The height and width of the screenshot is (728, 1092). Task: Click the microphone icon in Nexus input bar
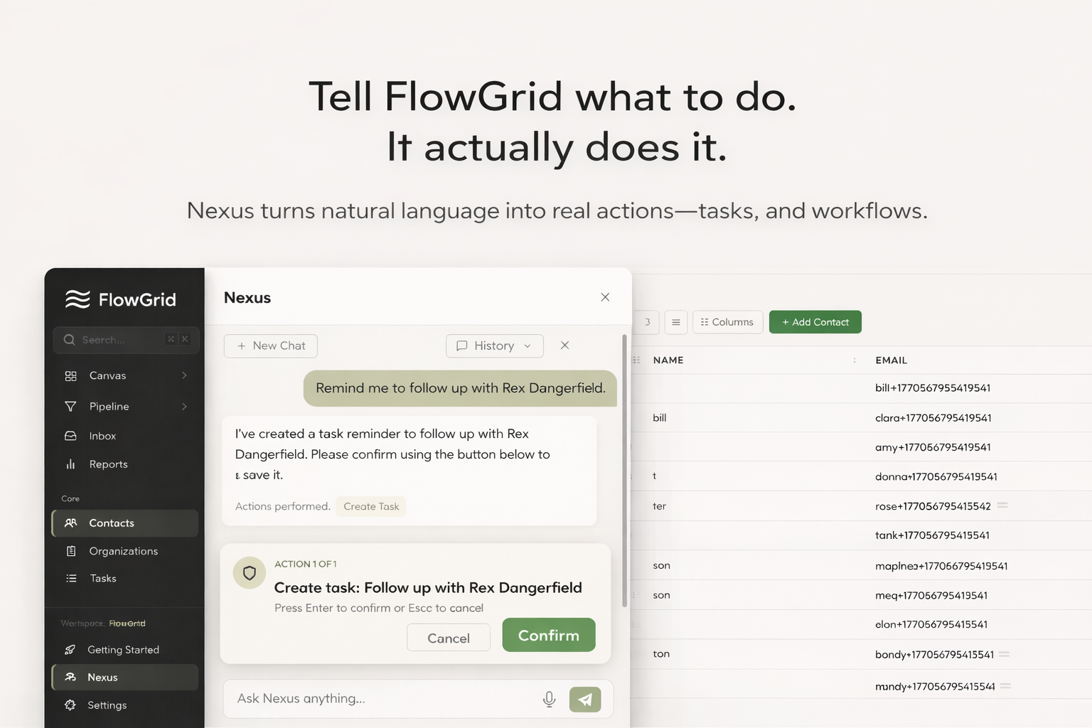click(549, 699)
